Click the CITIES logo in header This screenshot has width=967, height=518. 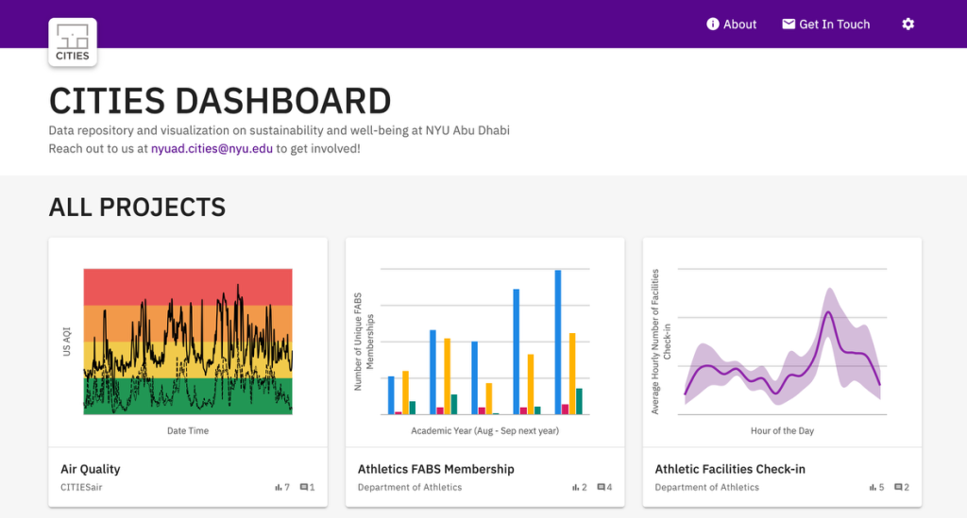[73, 42]
